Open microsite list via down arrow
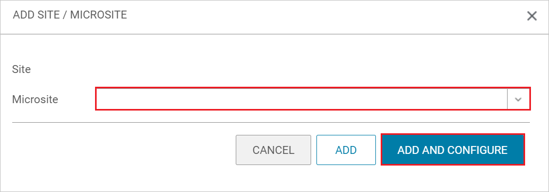Viewport: 549px width, 192px height. coord(518,99)
